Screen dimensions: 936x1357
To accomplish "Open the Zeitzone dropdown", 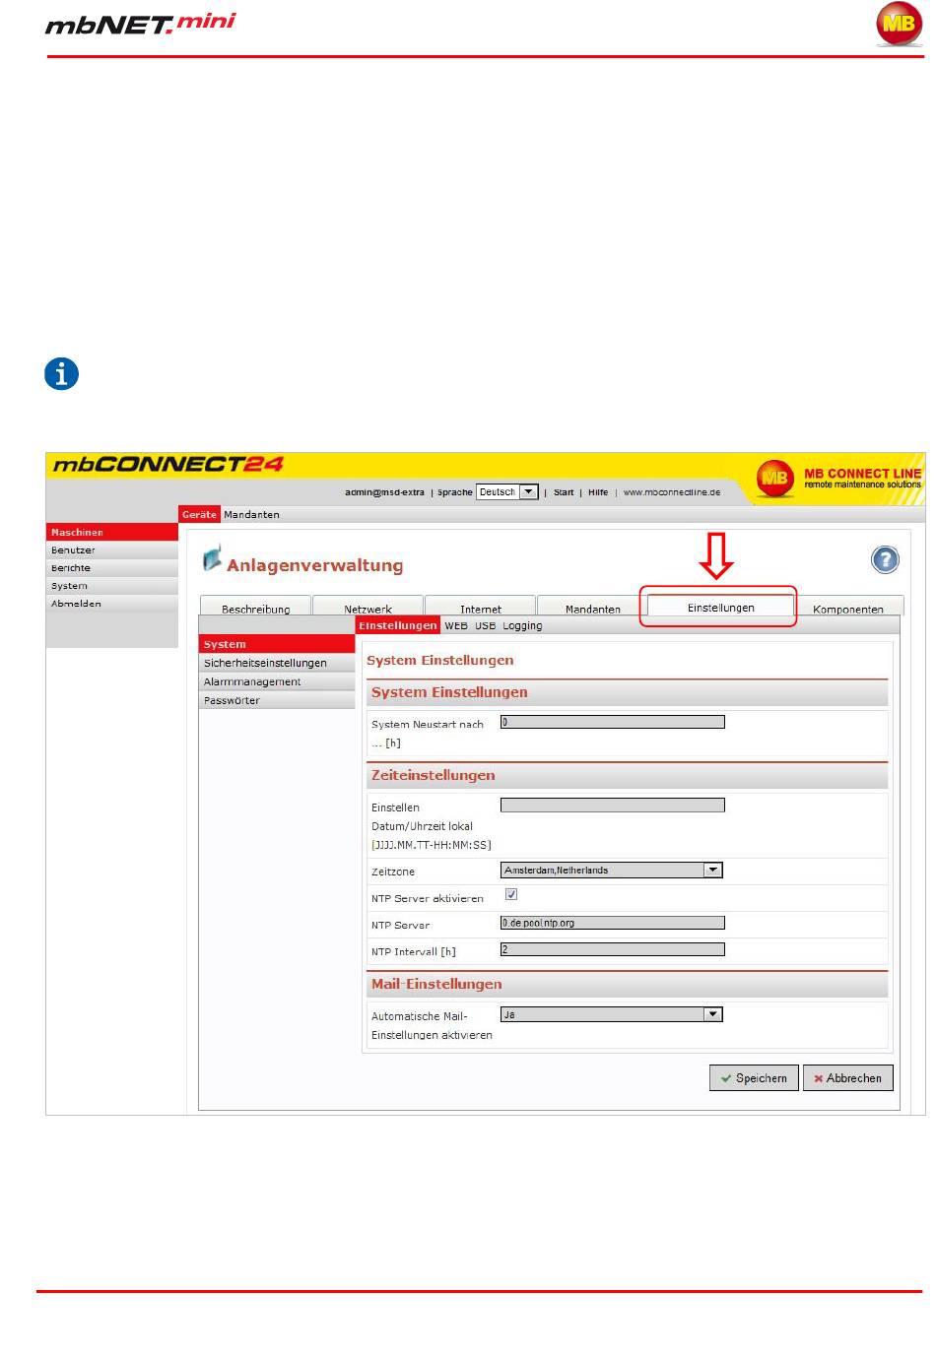I will point(612,870).
